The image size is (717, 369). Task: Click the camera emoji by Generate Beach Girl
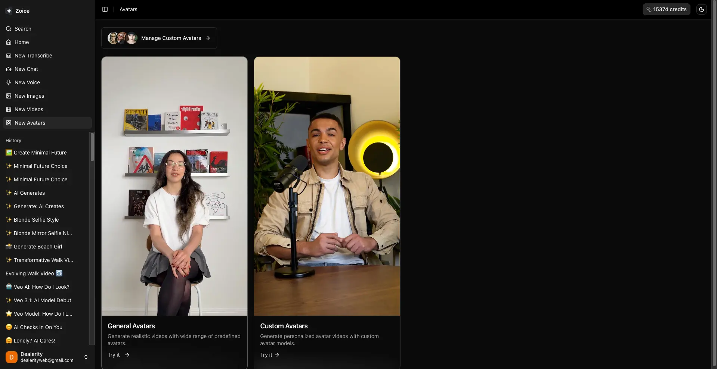point(9,246)
